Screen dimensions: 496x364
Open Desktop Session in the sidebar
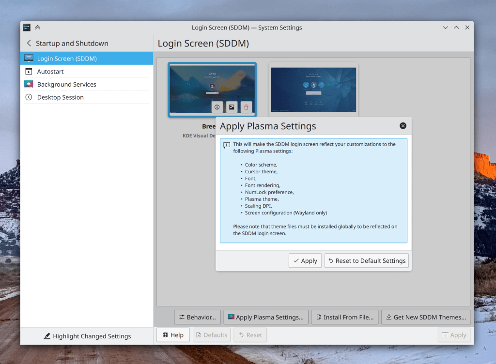pos(60,97)
